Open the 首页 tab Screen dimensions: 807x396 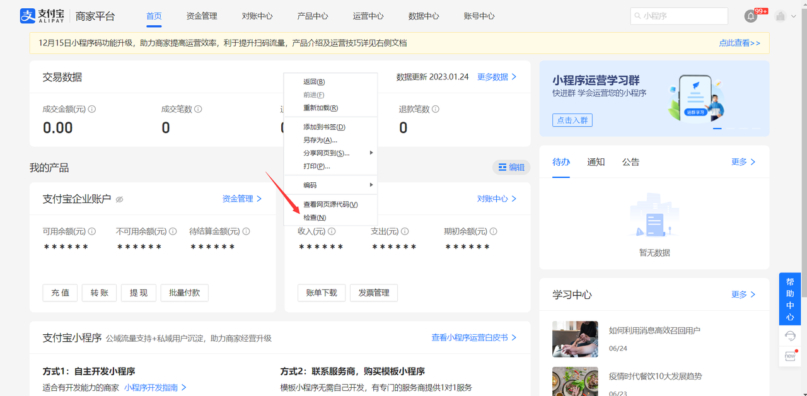click(x=154, y=16)
